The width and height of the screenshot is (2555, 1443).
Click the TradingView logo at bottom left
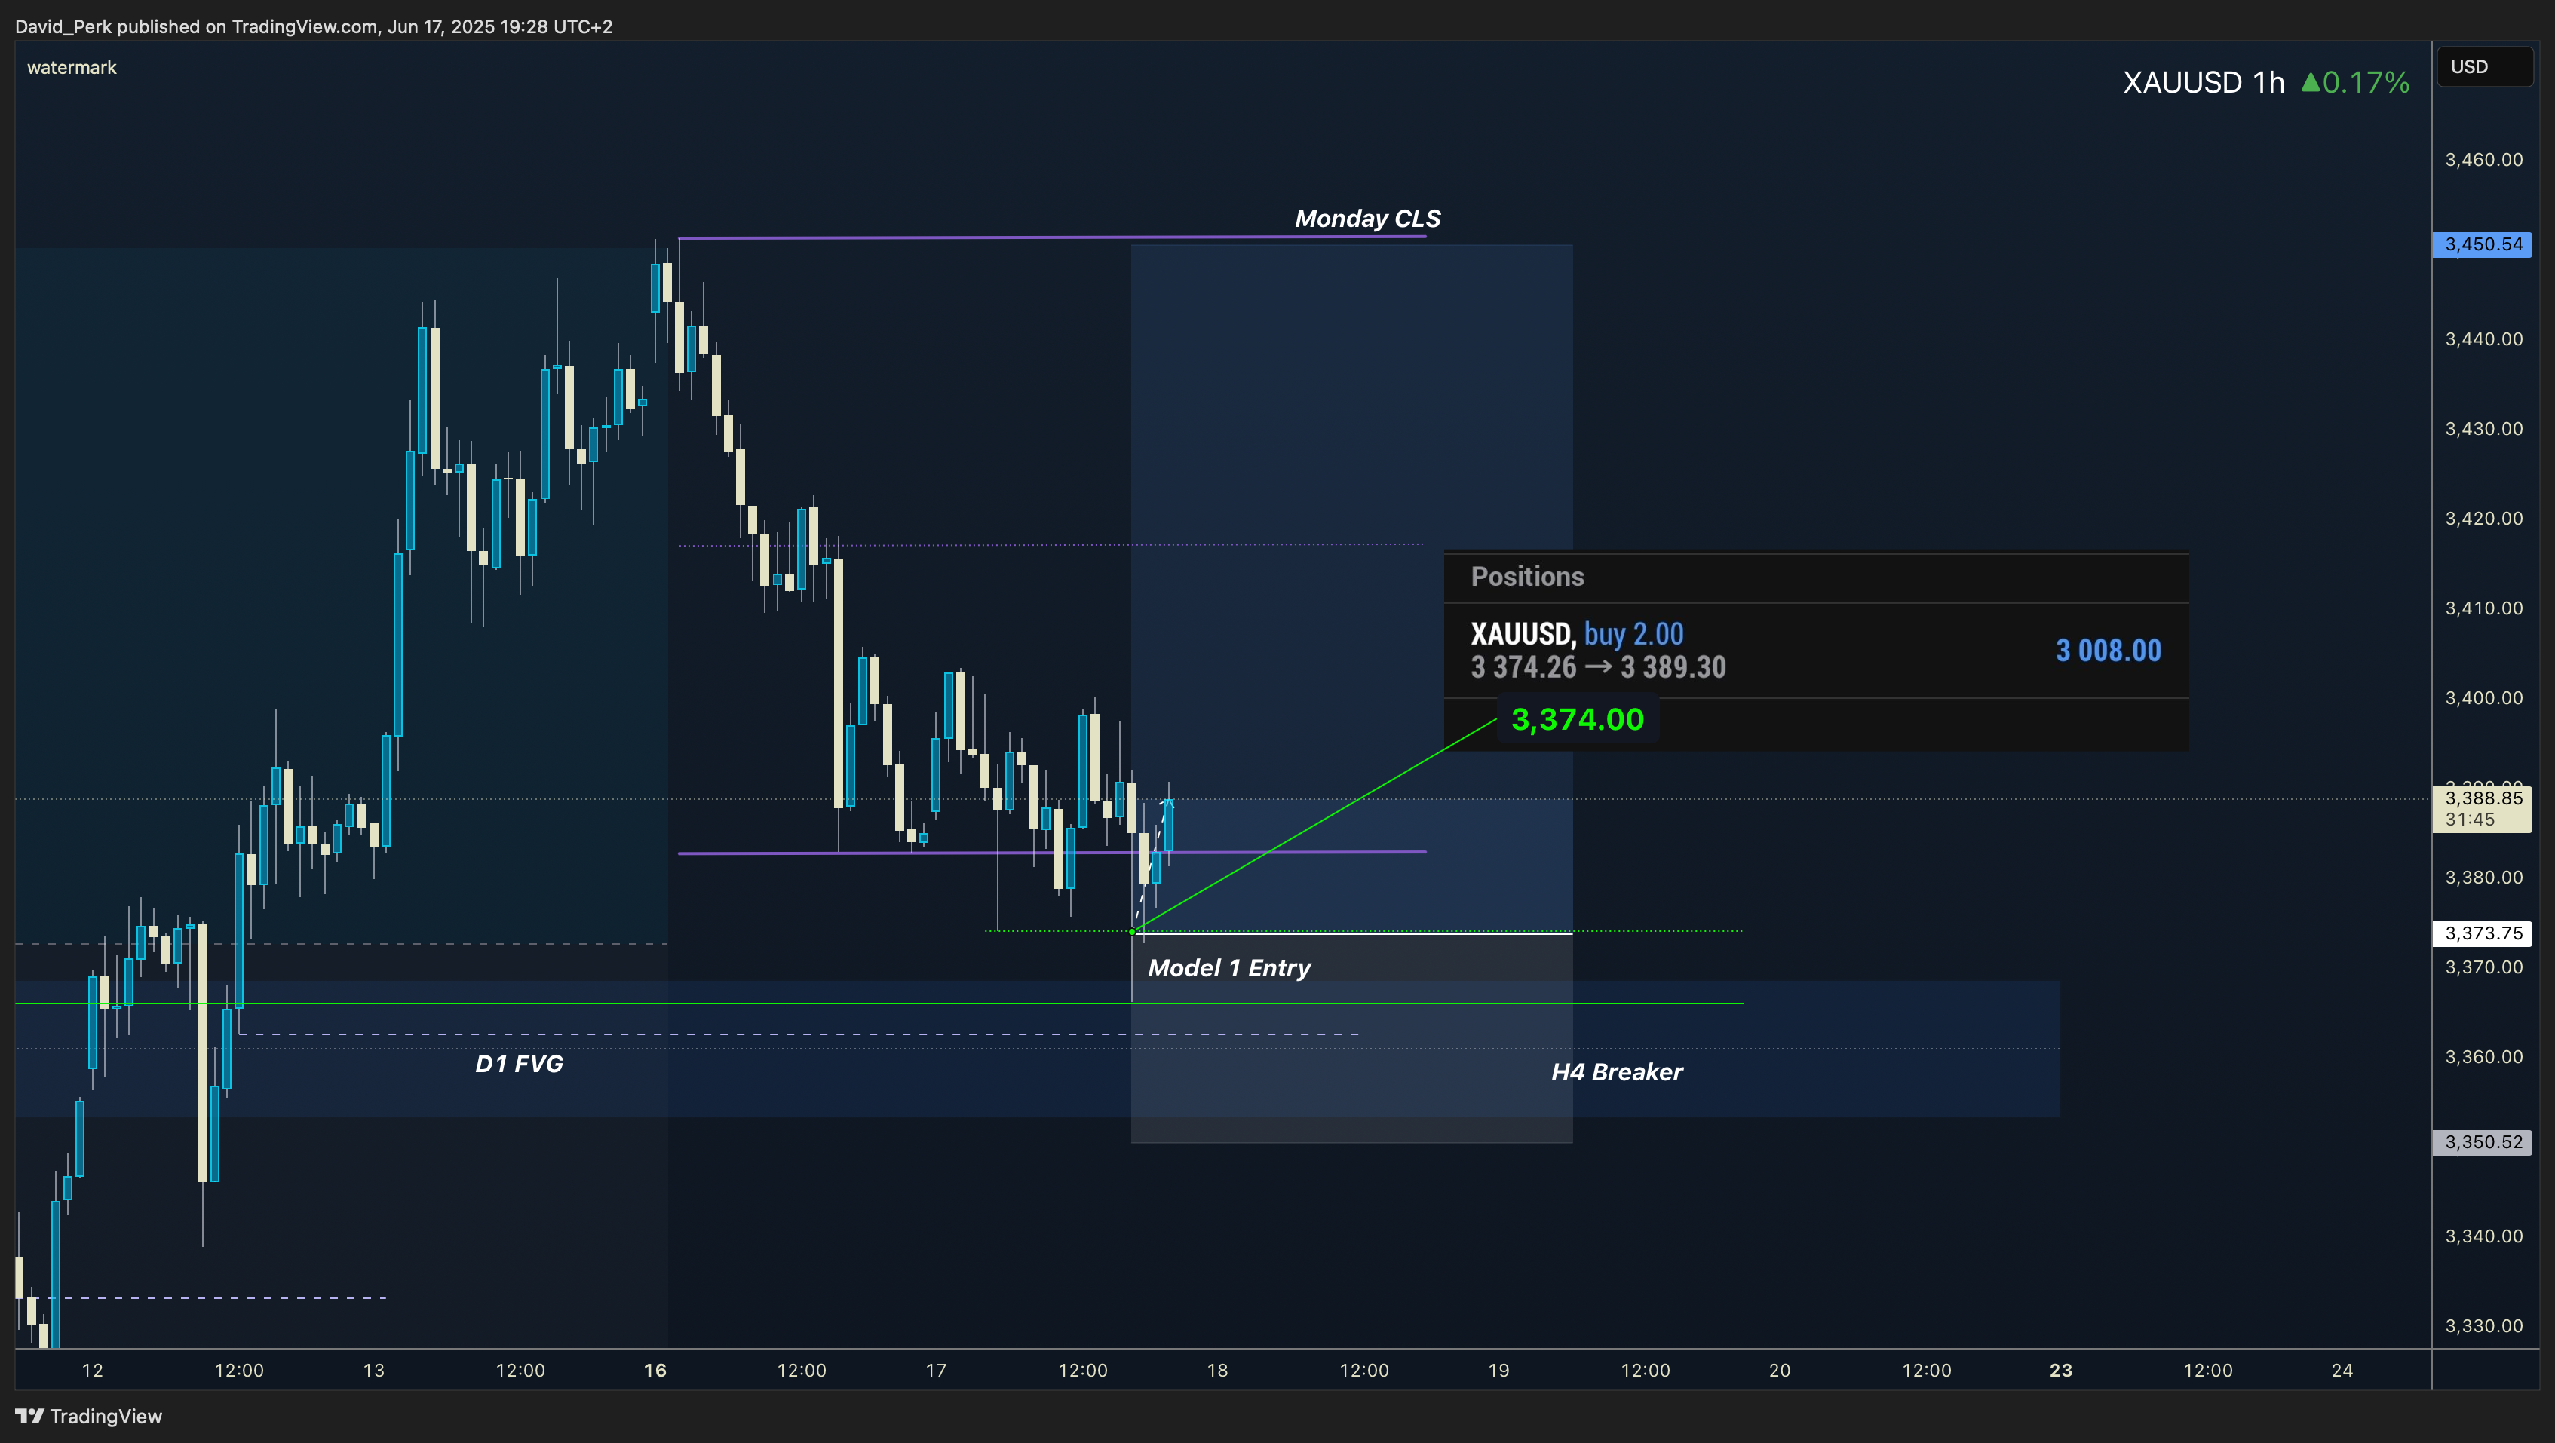(x=88, y=1416)
